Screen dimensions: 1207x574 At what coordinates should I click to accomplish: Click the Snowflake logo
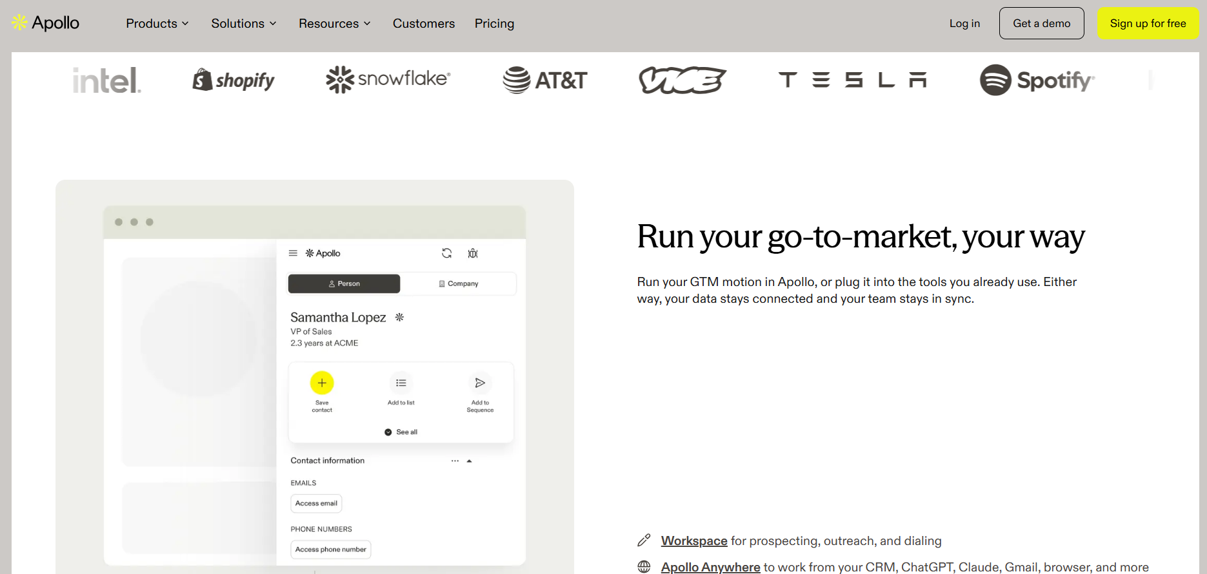point(388,79)
